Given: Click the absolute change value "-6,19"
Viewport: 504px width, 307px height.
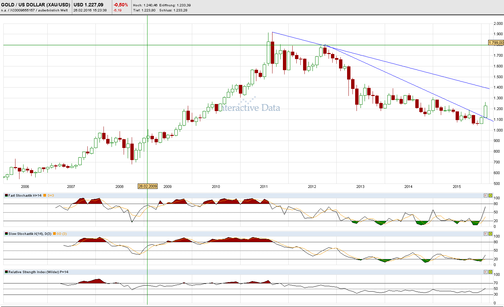Looking at the screenshot, I should 118,10.
